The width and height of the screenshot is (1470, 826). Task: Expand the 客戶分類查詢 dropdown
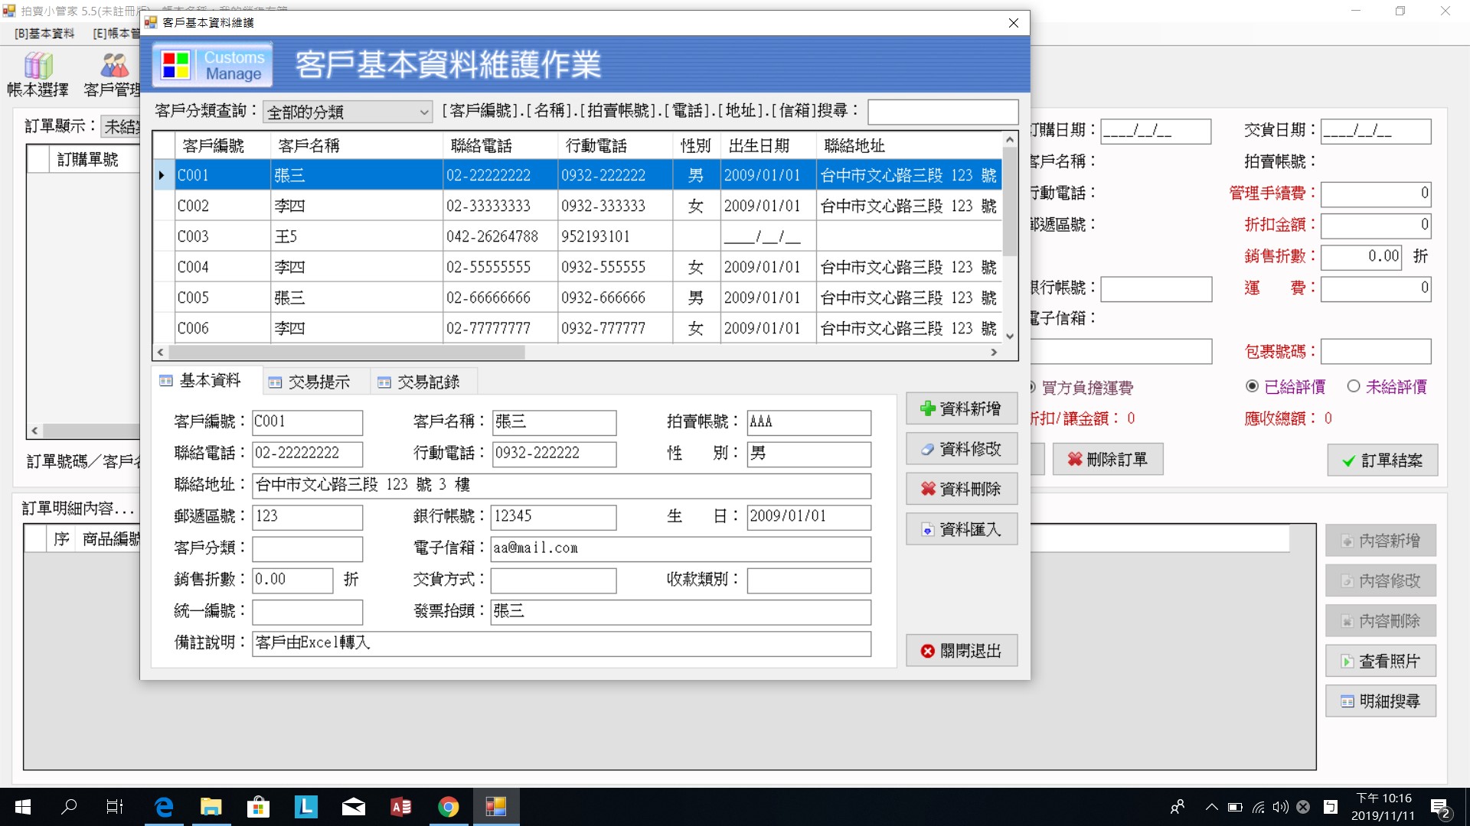424,112
